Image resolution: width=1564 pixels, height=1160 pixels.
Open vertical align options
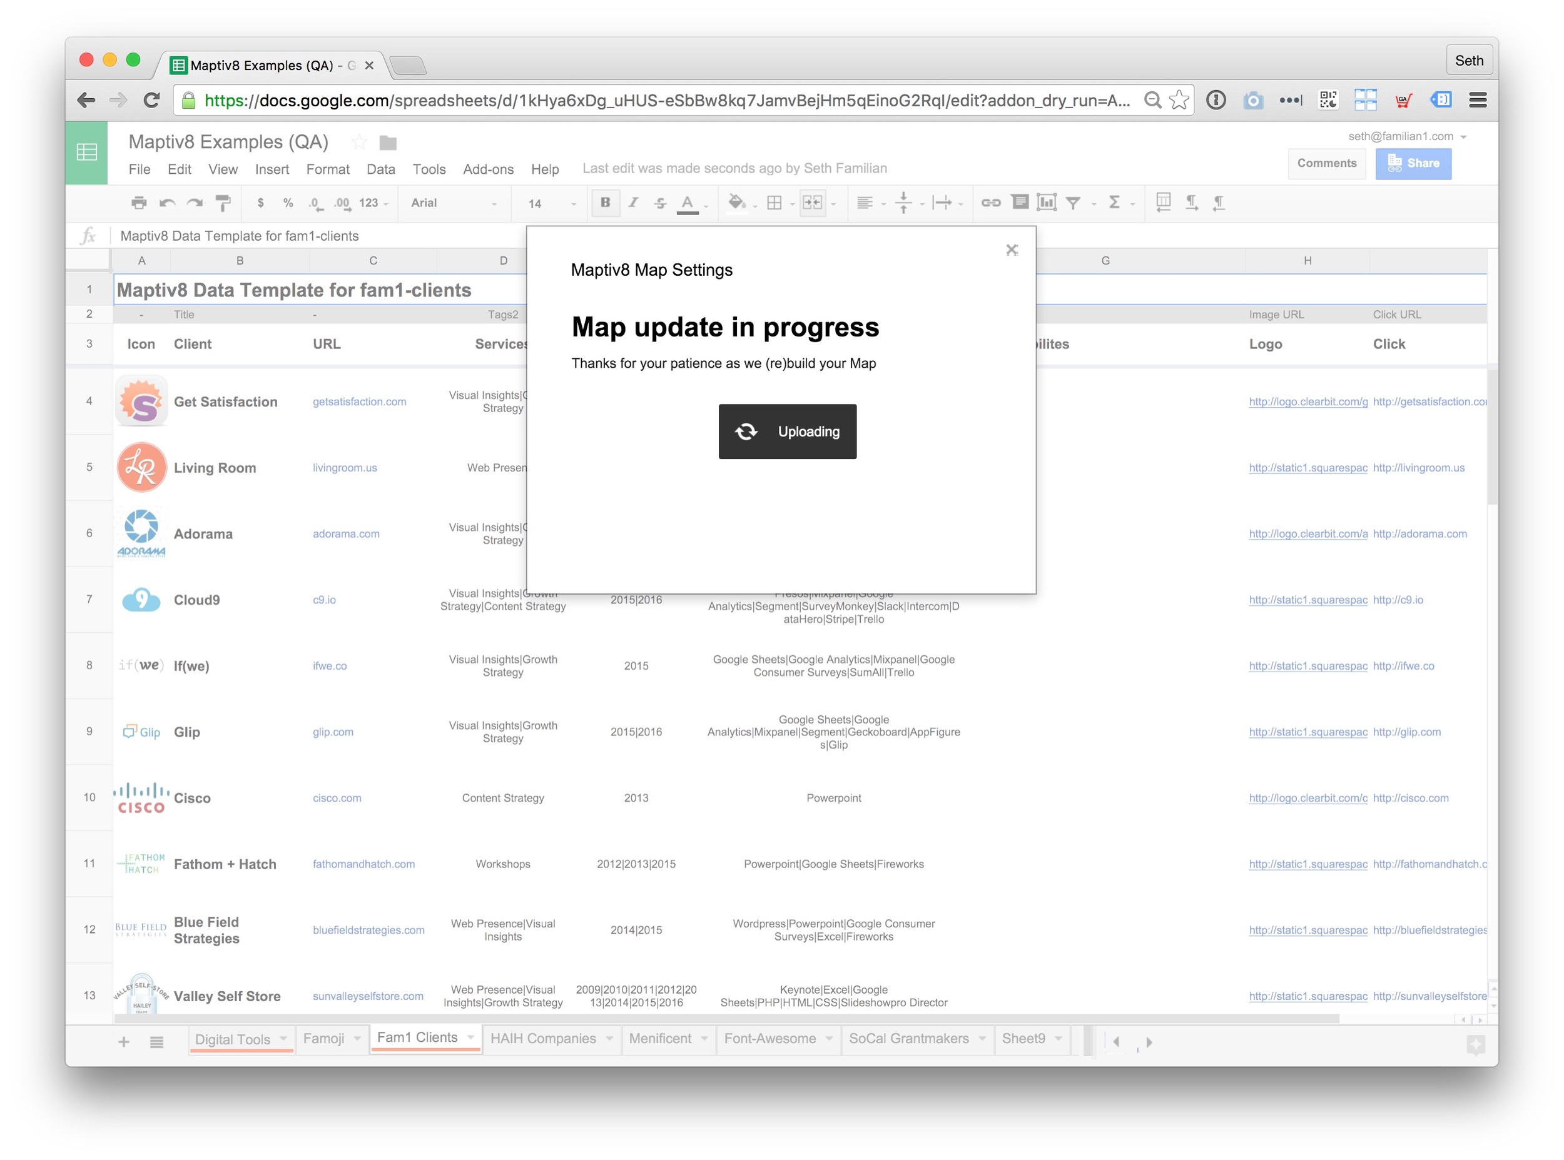(x=904, y=203)
